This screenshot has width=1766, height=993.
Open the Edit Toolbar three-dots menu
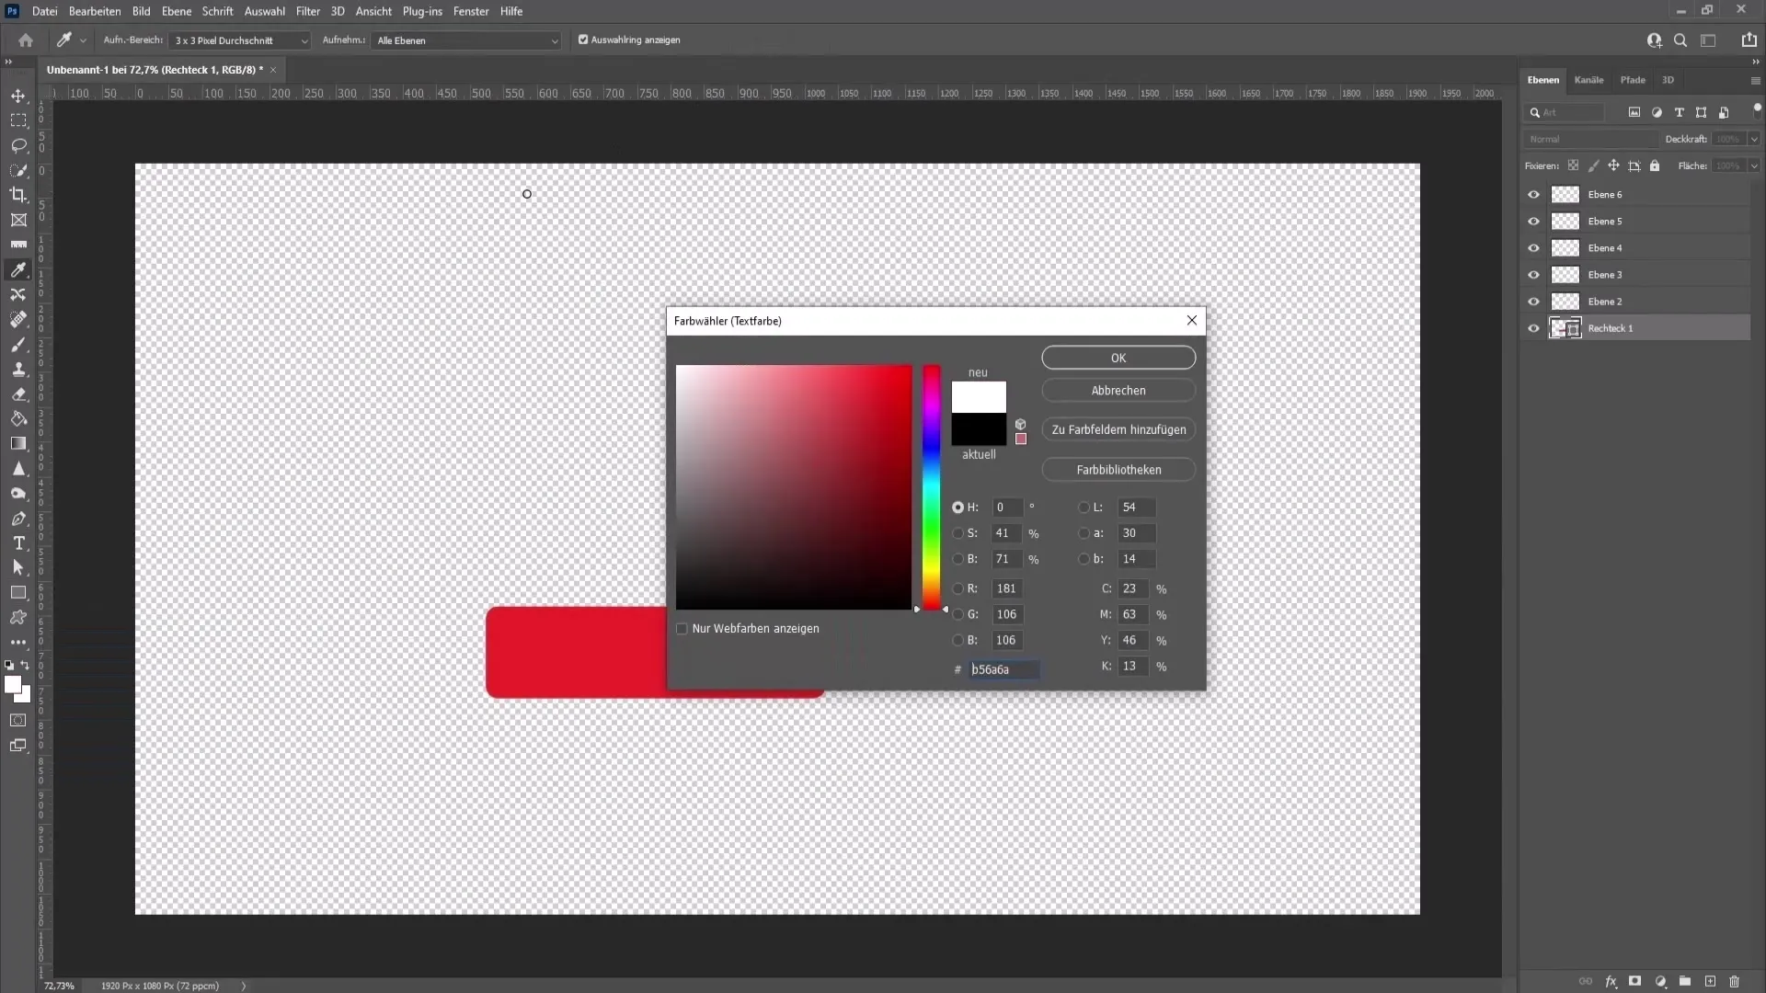(18, 642)
